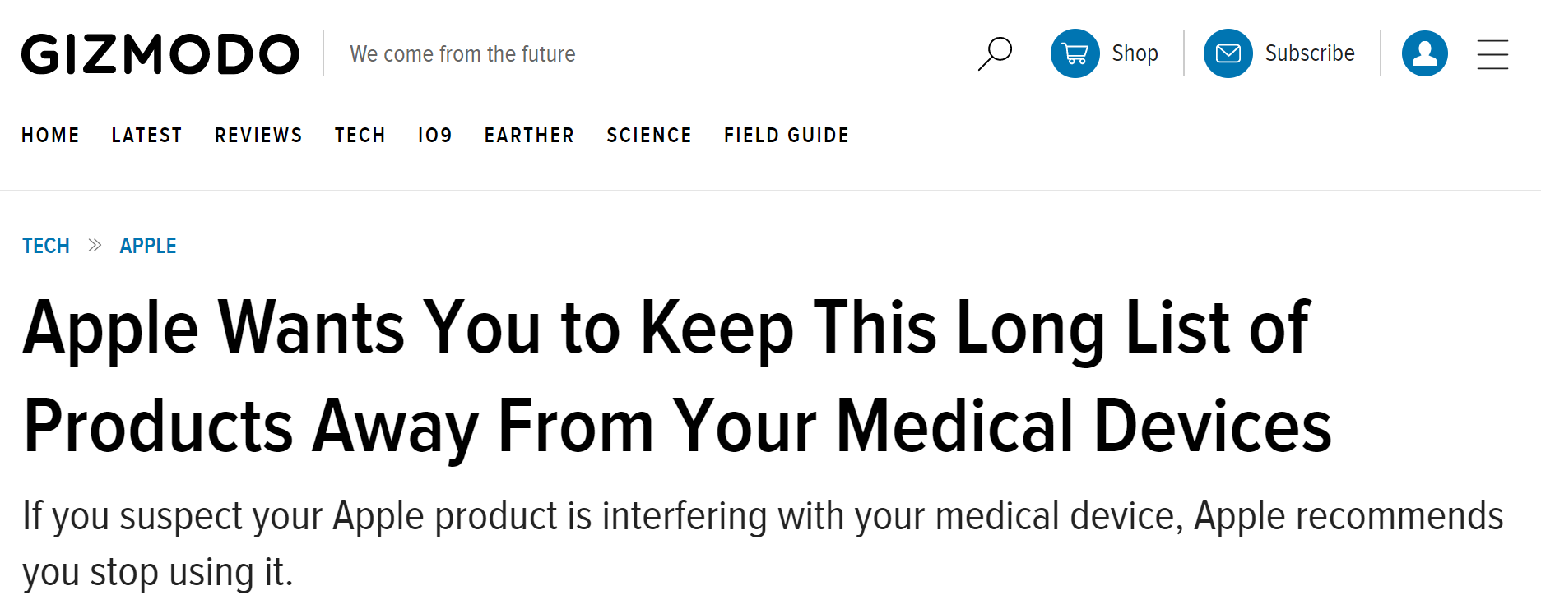Image resolution: width=1541 pixels, height=609 pixels.
Task: Click the Subscribe link text
Action: click(1309, 53)
